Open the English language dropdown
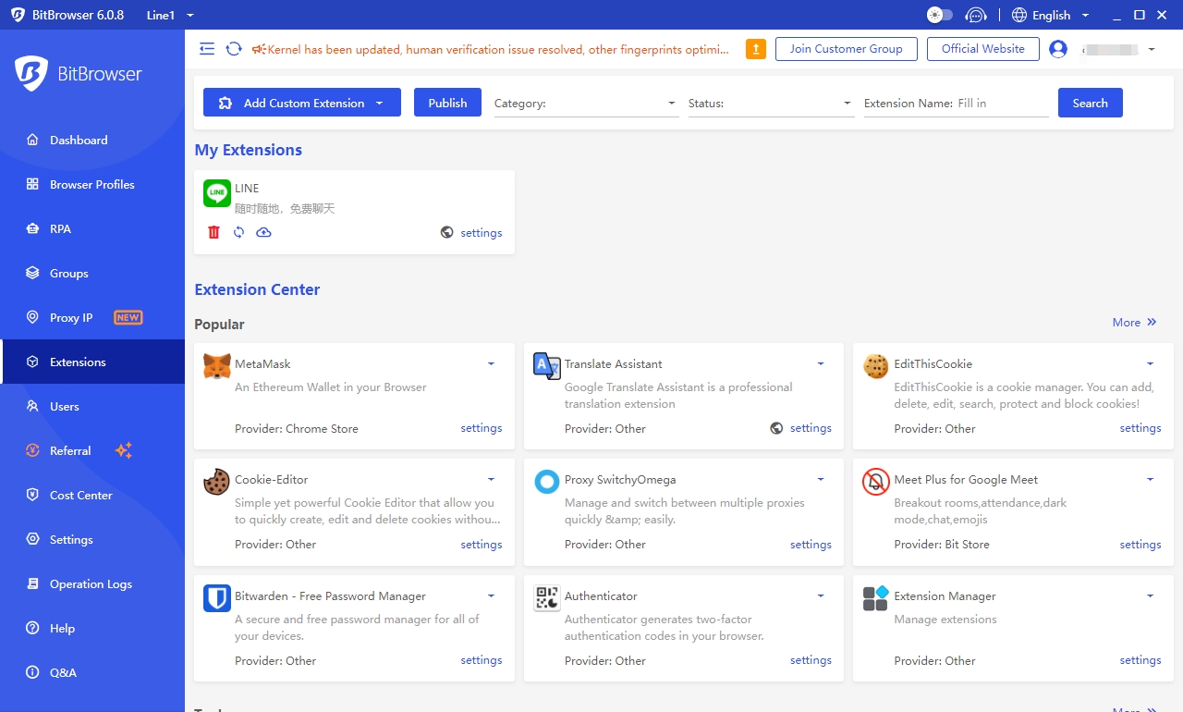The height and width of the screenshot is (712, 1183). (1052, 16)
